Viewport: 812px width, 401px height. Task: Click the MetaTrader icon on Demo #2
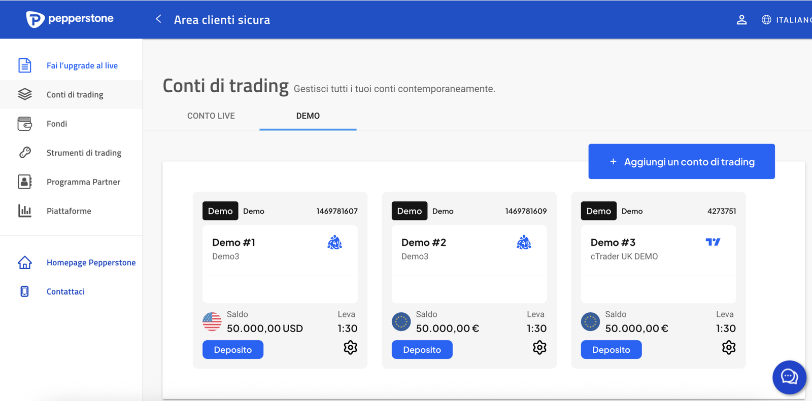tap(524, 243)
